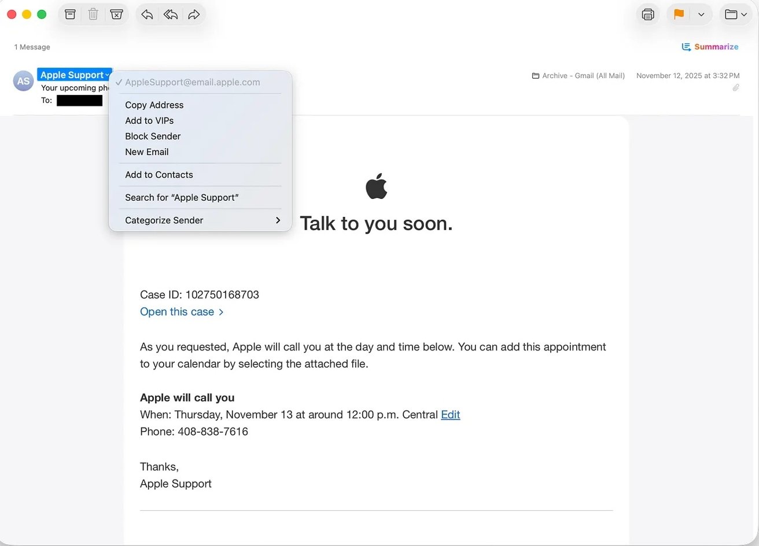This screenshot has height=546, width=759.
Task: Forward this email
Action: [194, 14]
